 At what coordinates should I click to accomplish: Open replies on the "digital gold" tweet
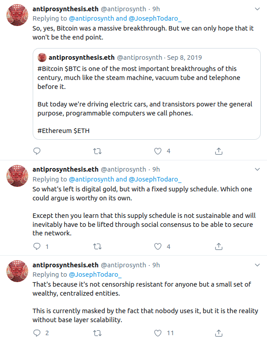[x=37, y=246]
